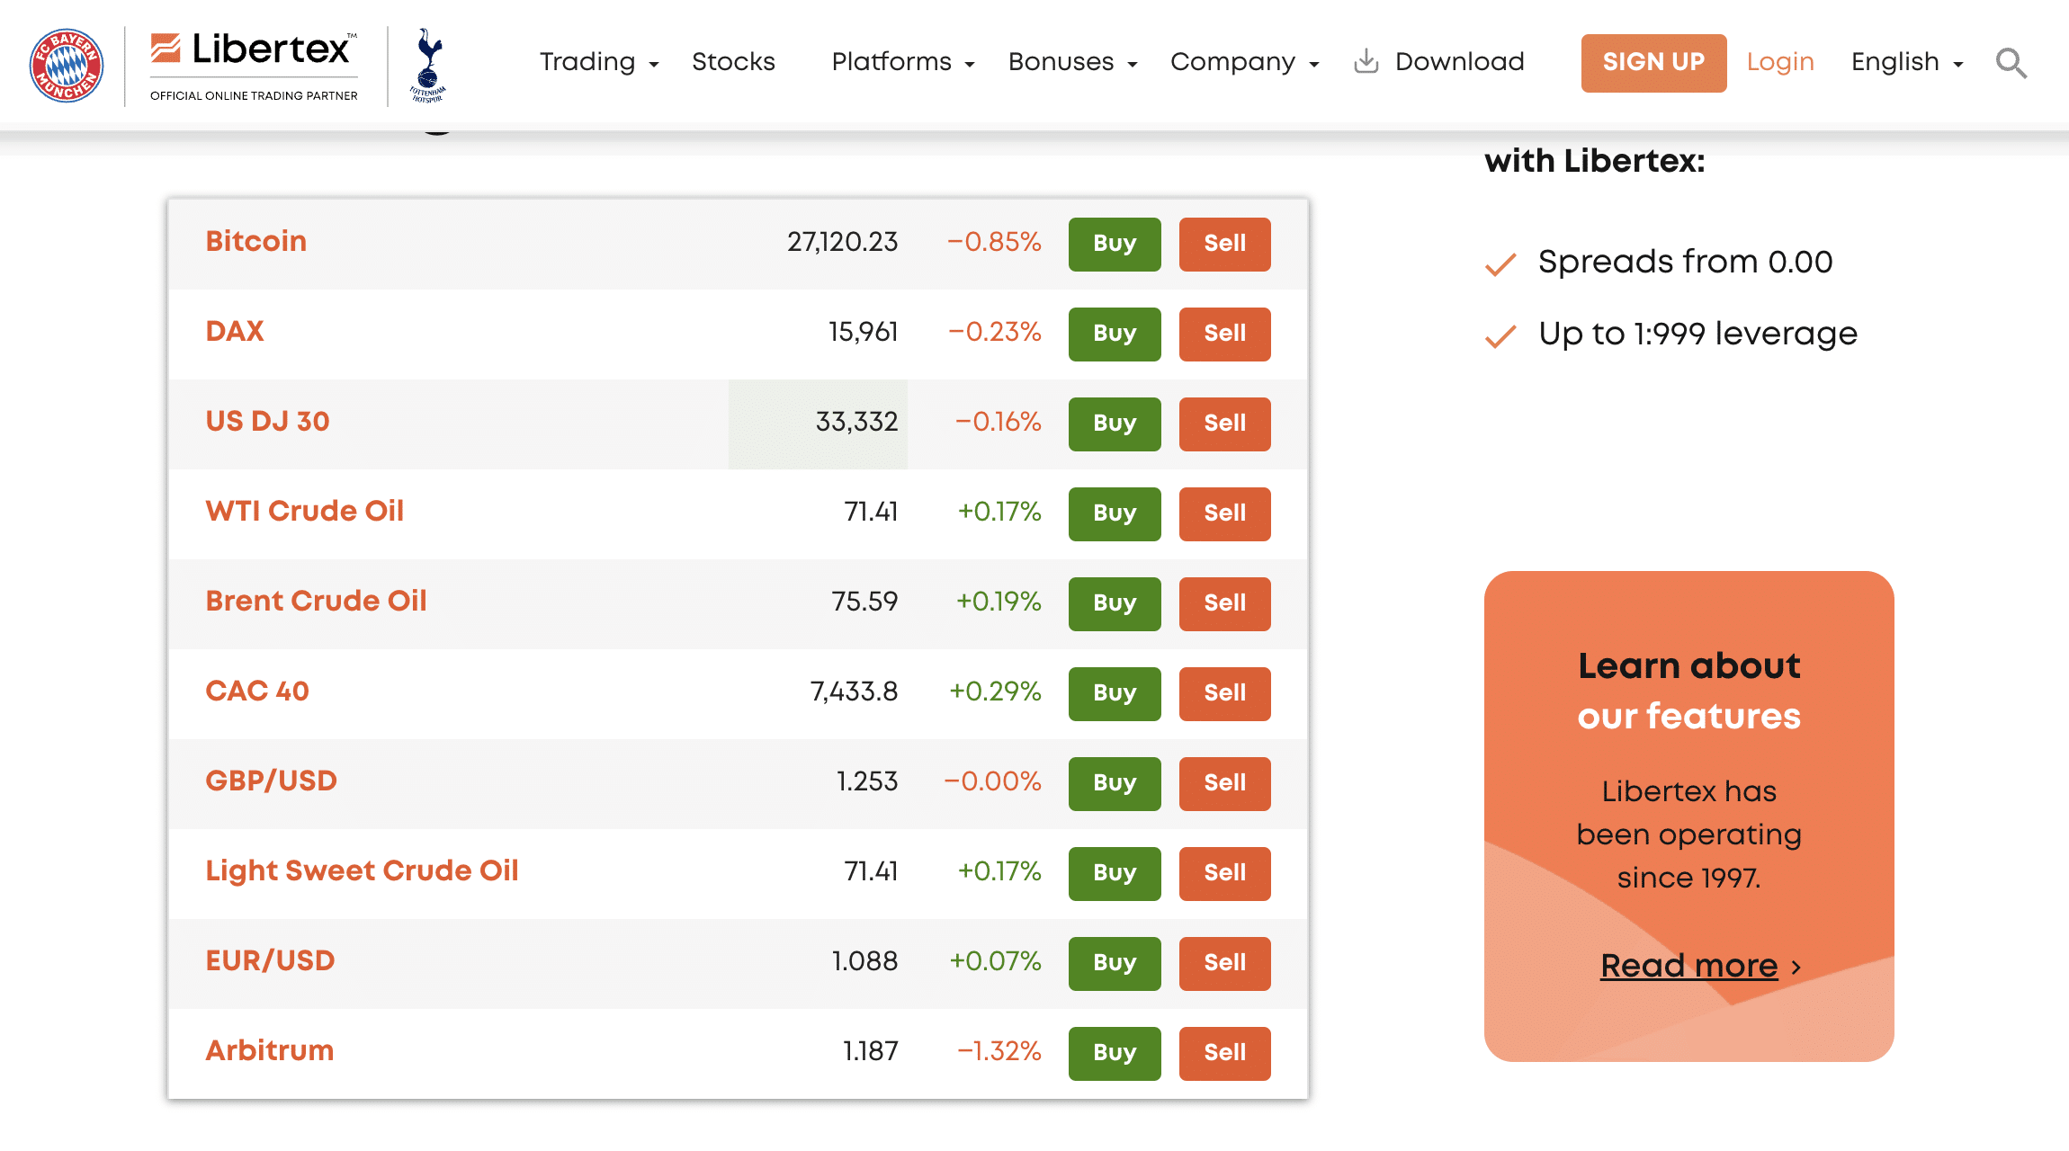Click the DAX price 15,961
The image size is (2069, 1151).
tap(864, 332)
